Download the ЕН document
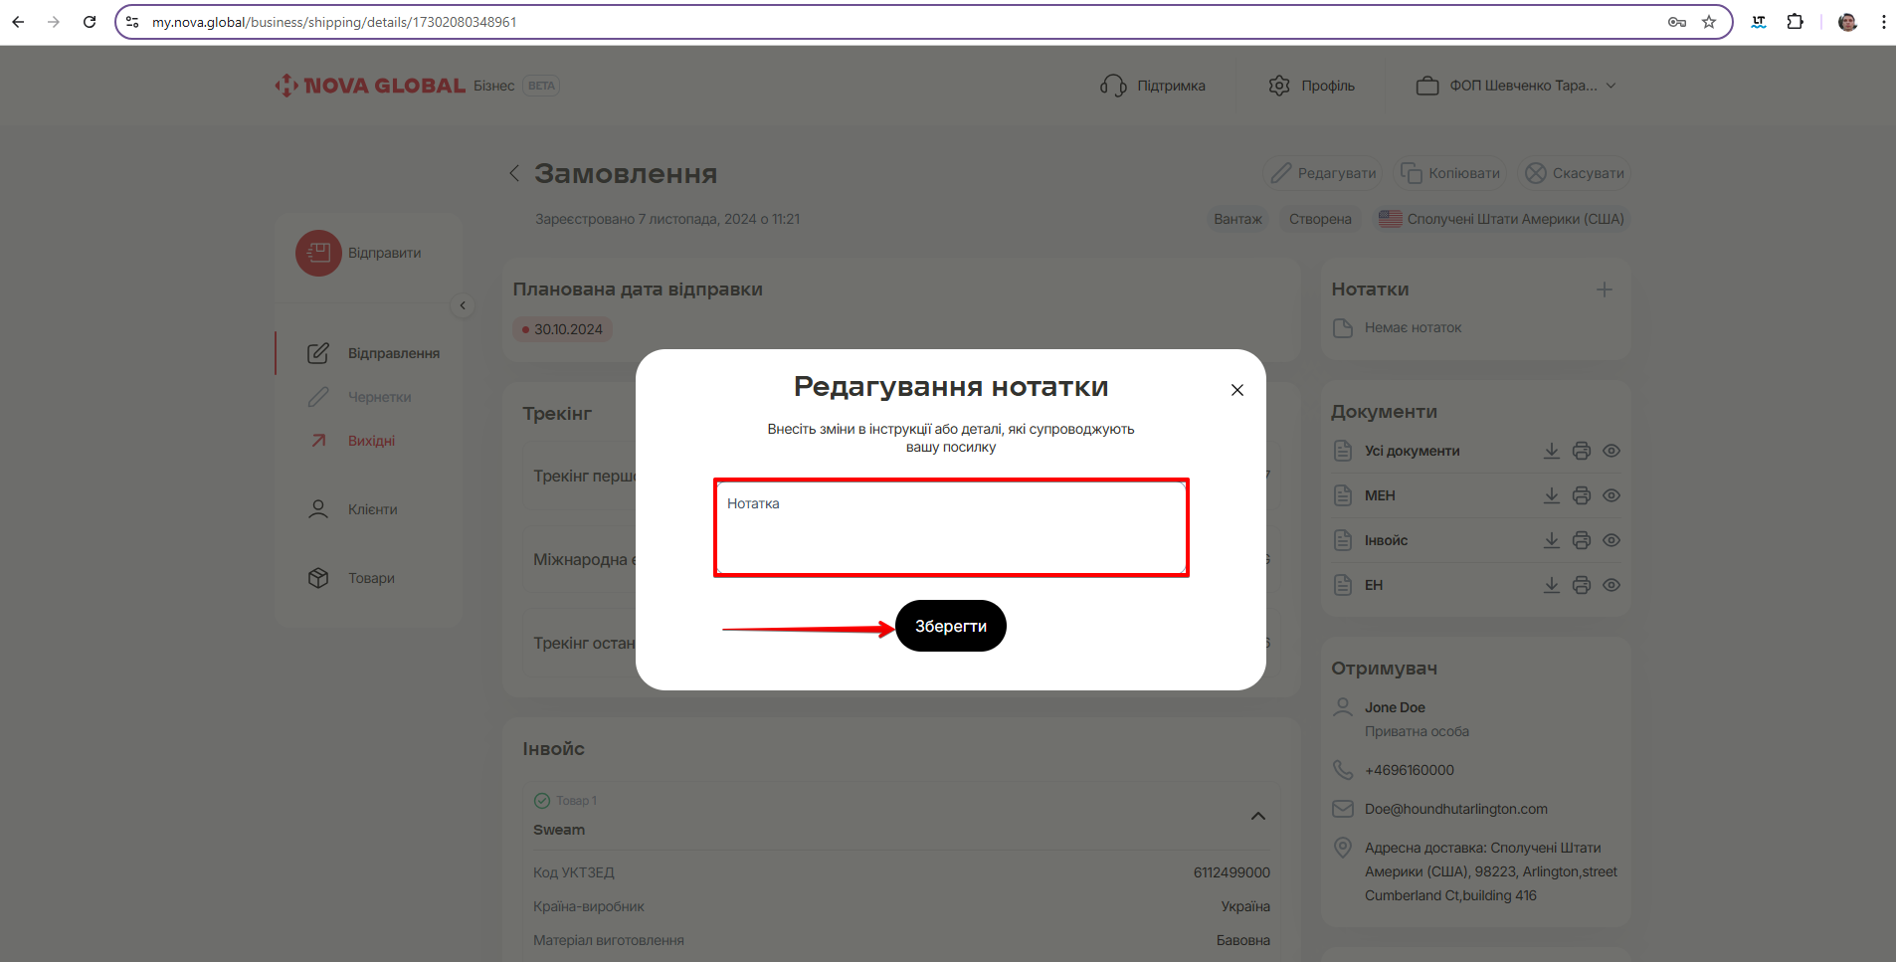1896x962 pixels. pyautogui.click(x=1551, y=585)
